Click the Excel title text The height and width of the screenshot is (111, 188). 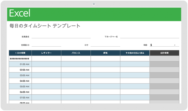click(x=20, y=13)
